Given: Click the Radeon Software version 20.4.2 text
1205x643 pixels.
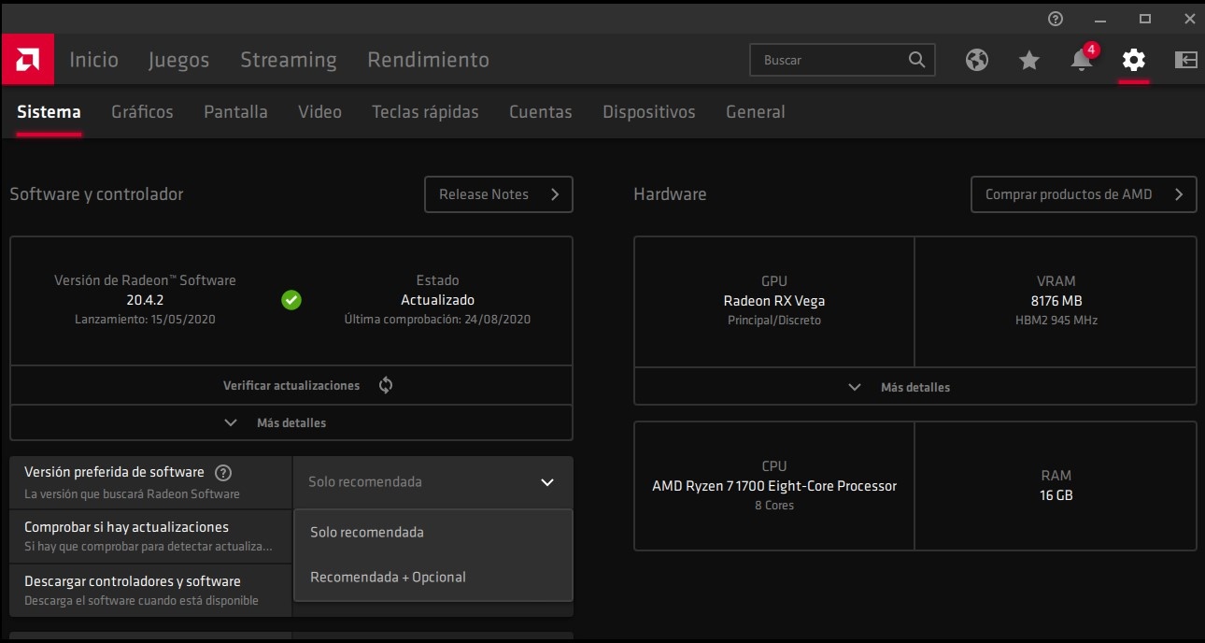Looking at the screenshot, I should click(145, 300).
